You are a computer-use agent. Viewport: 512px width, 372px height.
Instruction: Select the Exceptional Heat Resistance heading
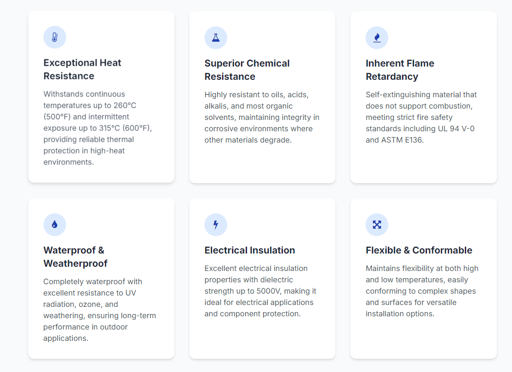click(x=83, y=69)
